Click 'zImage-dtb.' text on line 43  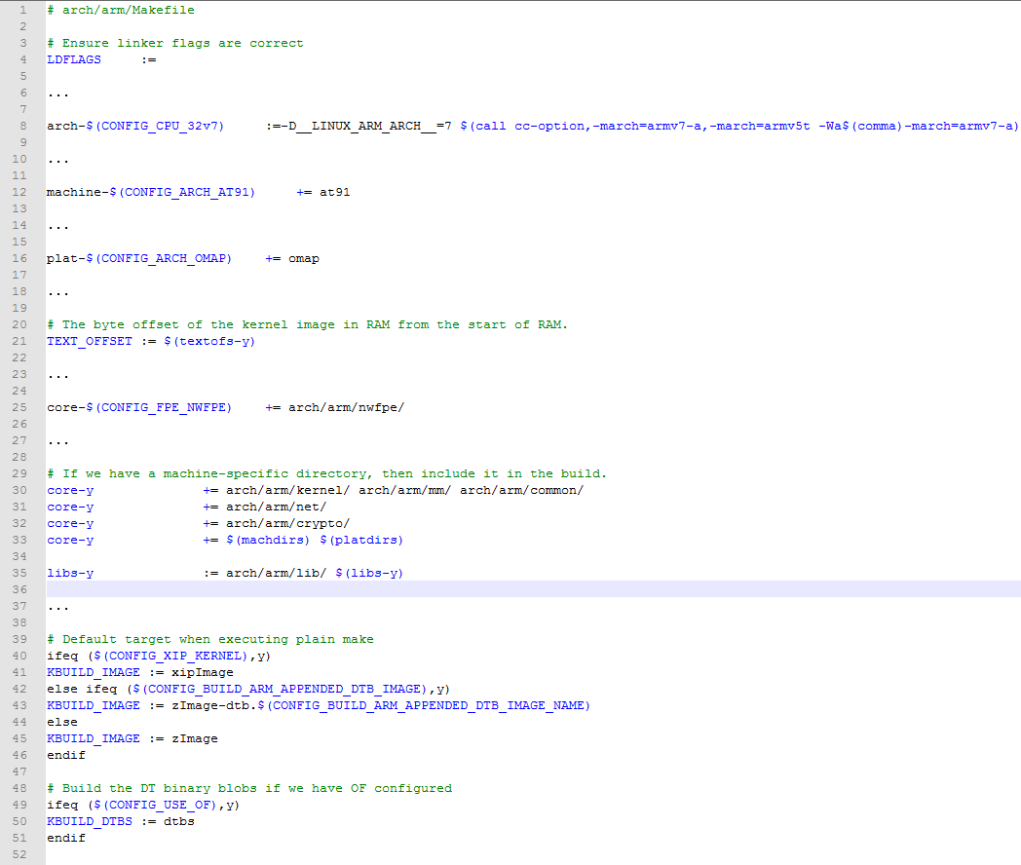pyautogui.click(x=214, y=705)
